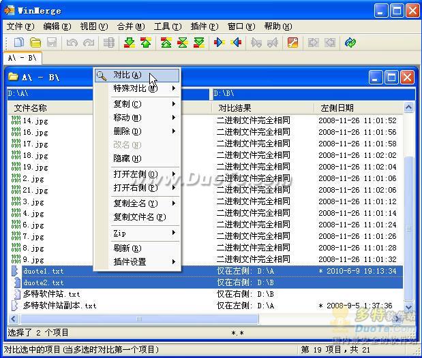422x358 pixels.
Task: Expand the 移动(M) submenu
Action: 137,118
